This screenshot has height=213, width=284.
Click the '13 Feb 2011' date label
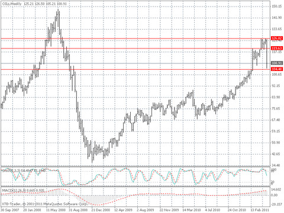click(x=260, y=209)
